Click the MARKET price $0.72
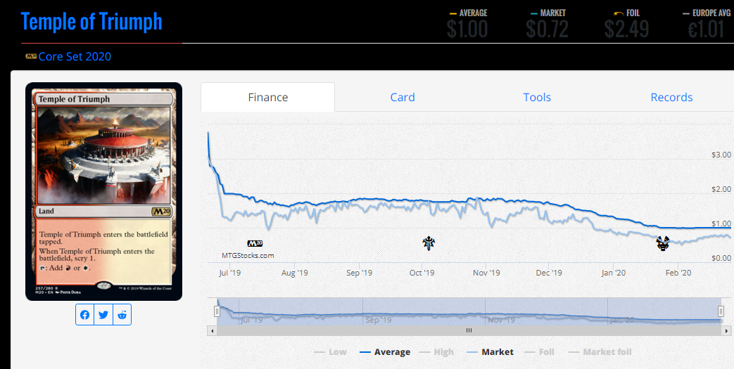This screenshot has height=369, width=734. (x=548, y=30)
